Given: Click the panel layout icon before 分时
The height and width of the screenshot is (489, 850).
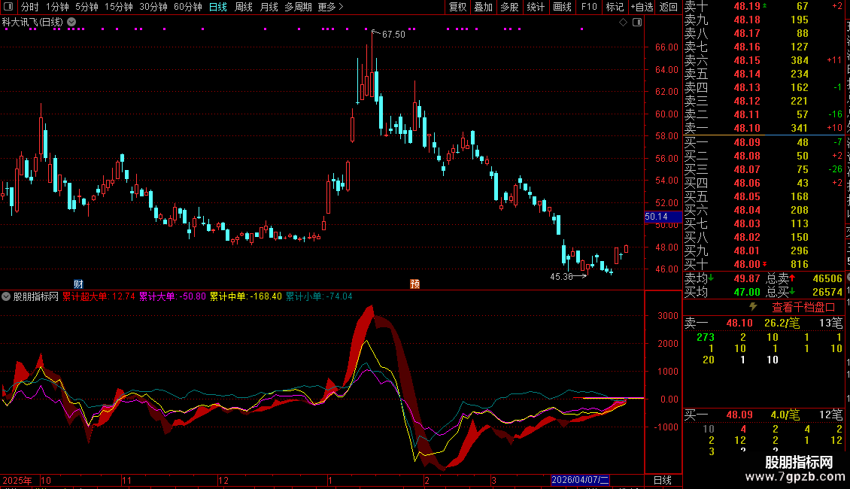Looking at the screenshot, I should pyautogui.click(x=8, y=7).
